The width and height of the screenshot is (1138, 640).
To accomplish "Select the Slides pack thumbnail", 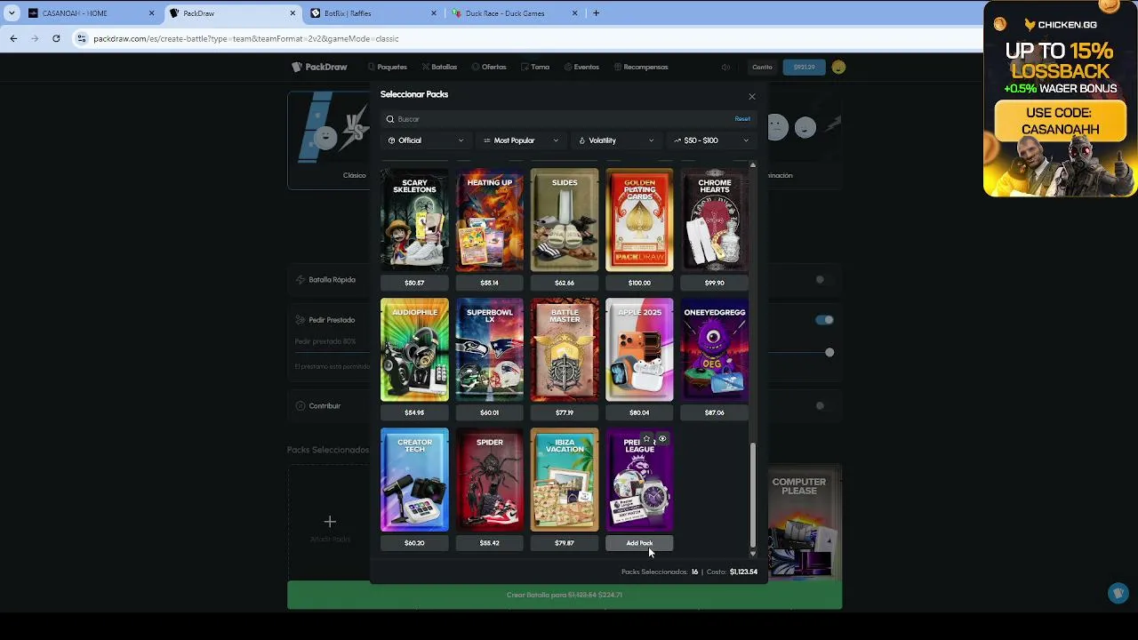I will (565, 220).
